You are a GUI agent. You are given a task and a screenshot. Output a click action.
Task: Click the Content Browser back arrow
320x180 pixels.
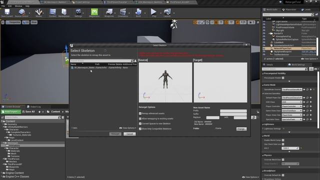coord(39,112)
